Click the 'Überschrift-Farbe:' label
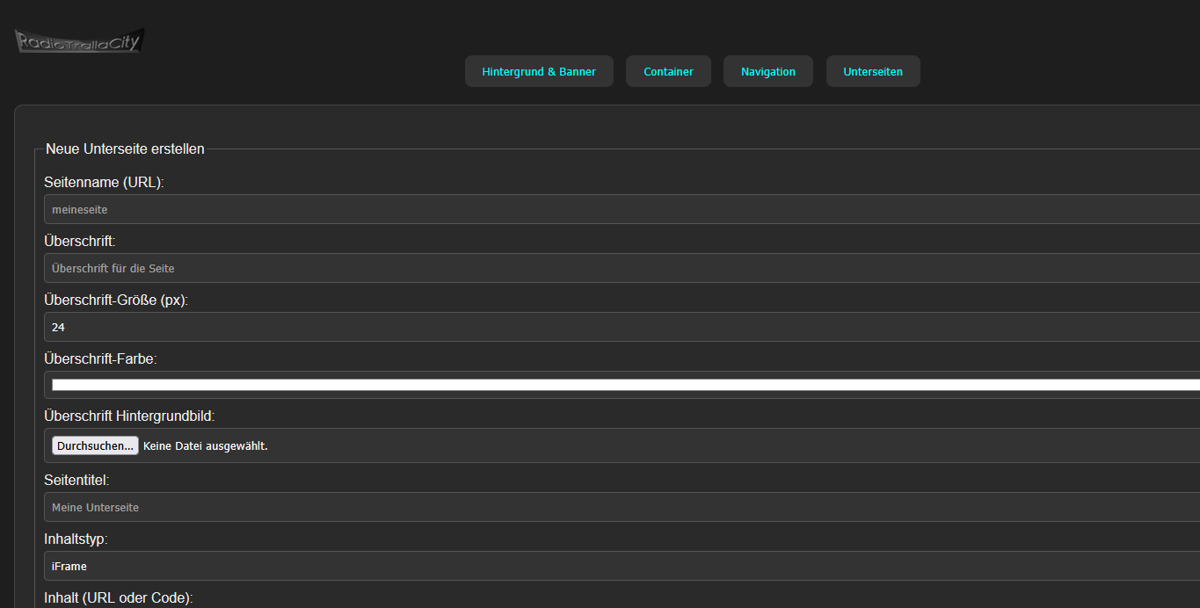The width and height of the screenshot is (1200, 608). click(100, 358)
